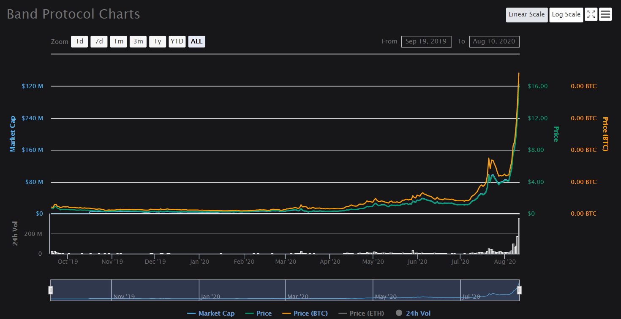Set zoom range to 1y

158,41
